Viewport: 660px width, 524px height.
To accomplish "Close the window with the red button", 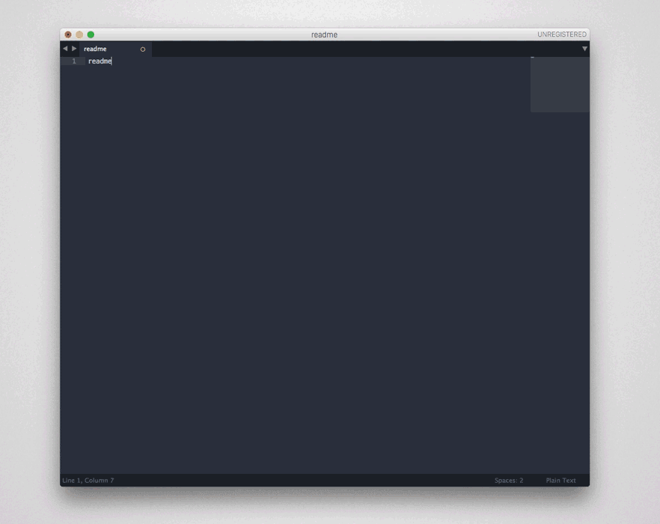I will click(x=68, y=34).
